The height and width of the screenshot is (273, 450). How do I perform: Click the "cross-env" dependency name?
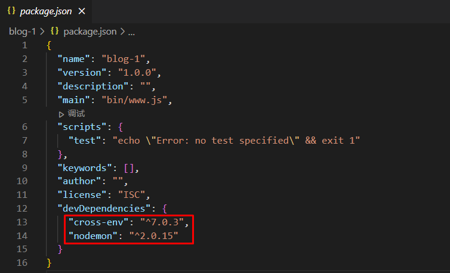point(98,222)
